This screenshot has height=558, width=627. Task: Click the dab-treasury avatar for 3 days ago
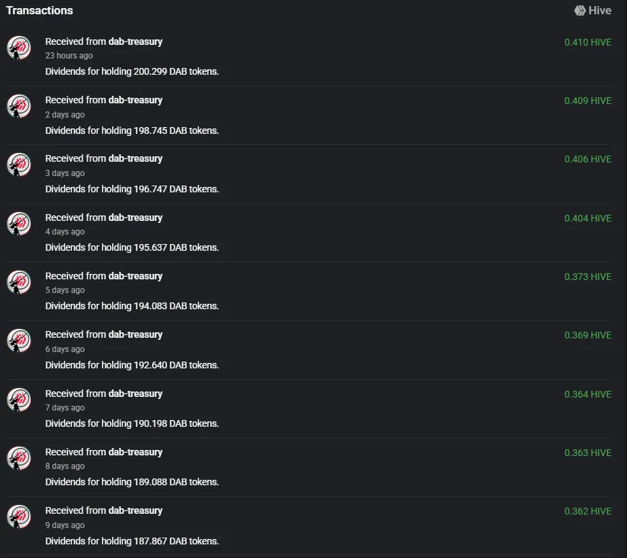click(x=19, y=164)
